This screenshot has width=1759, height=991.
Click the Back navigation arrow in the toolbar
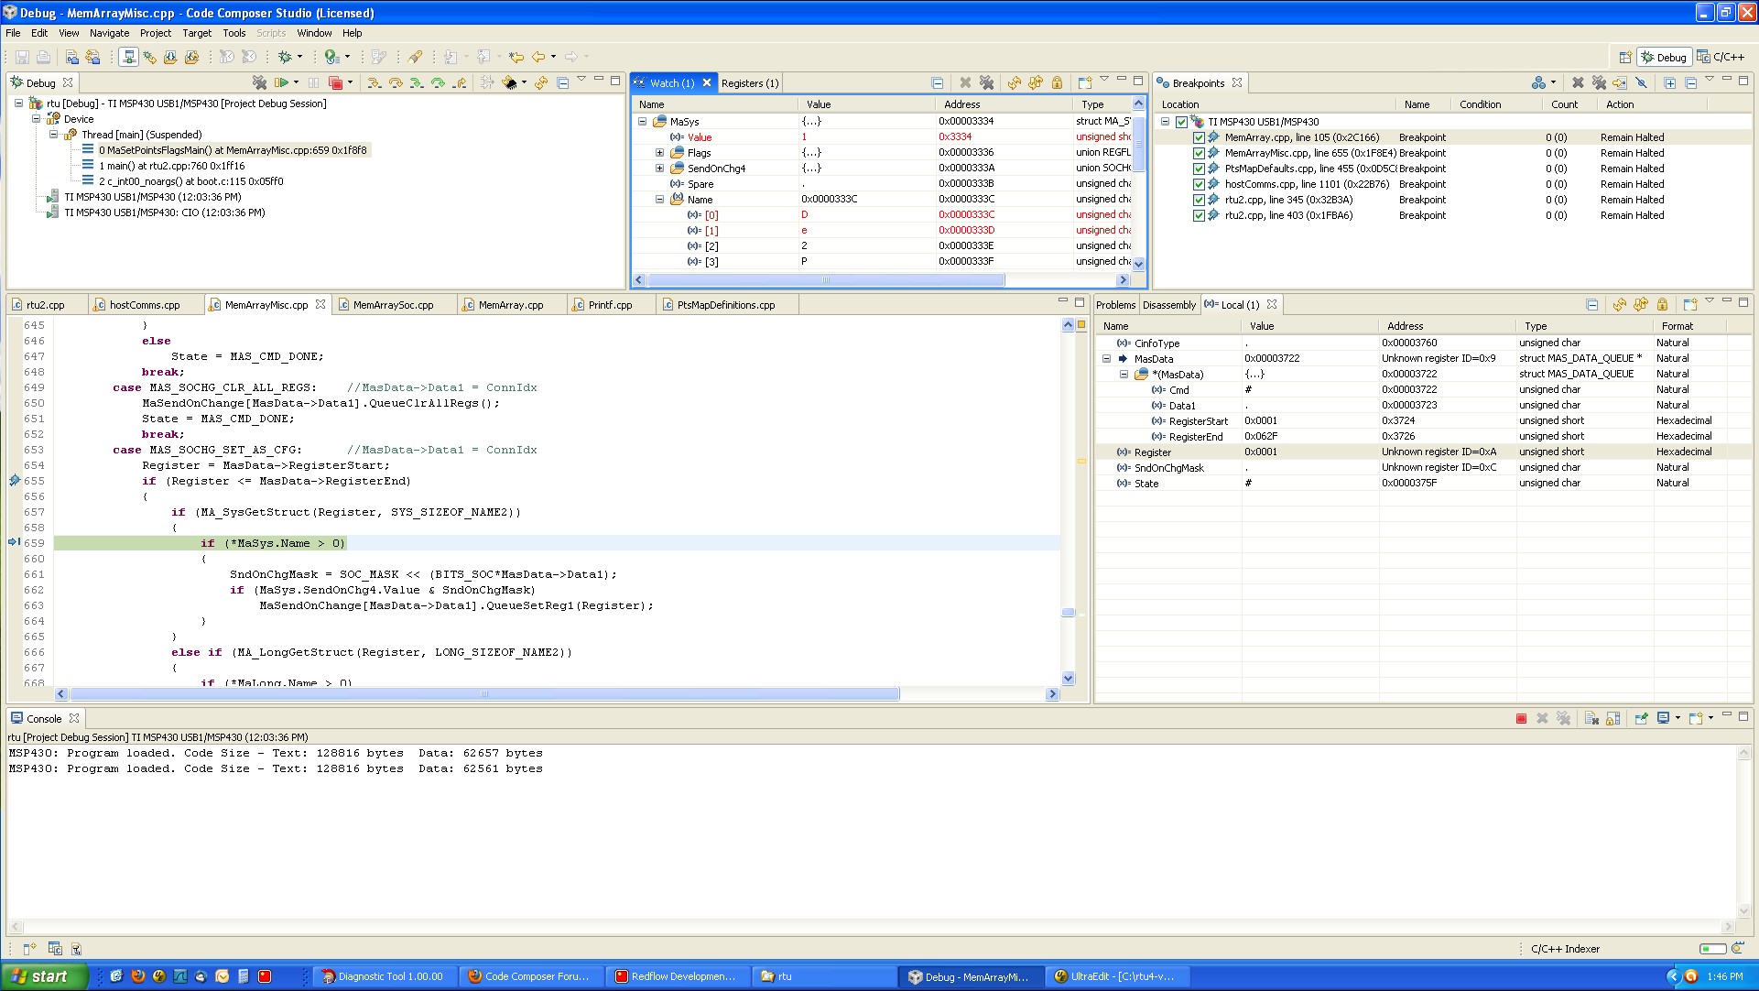[x=538, y=57]
